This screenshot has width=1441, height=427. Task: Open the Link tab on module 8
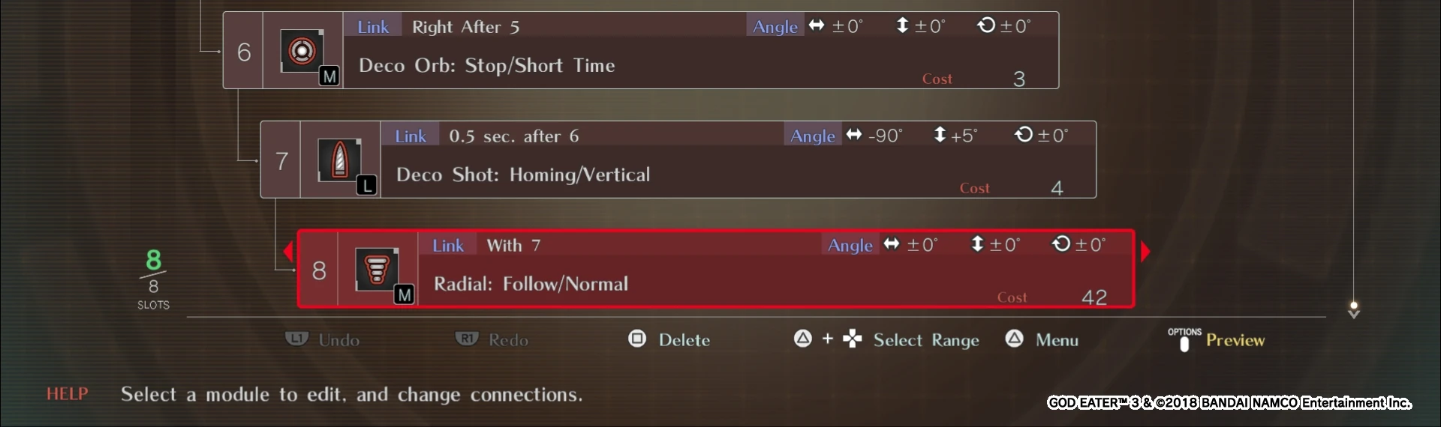point(448,245)
